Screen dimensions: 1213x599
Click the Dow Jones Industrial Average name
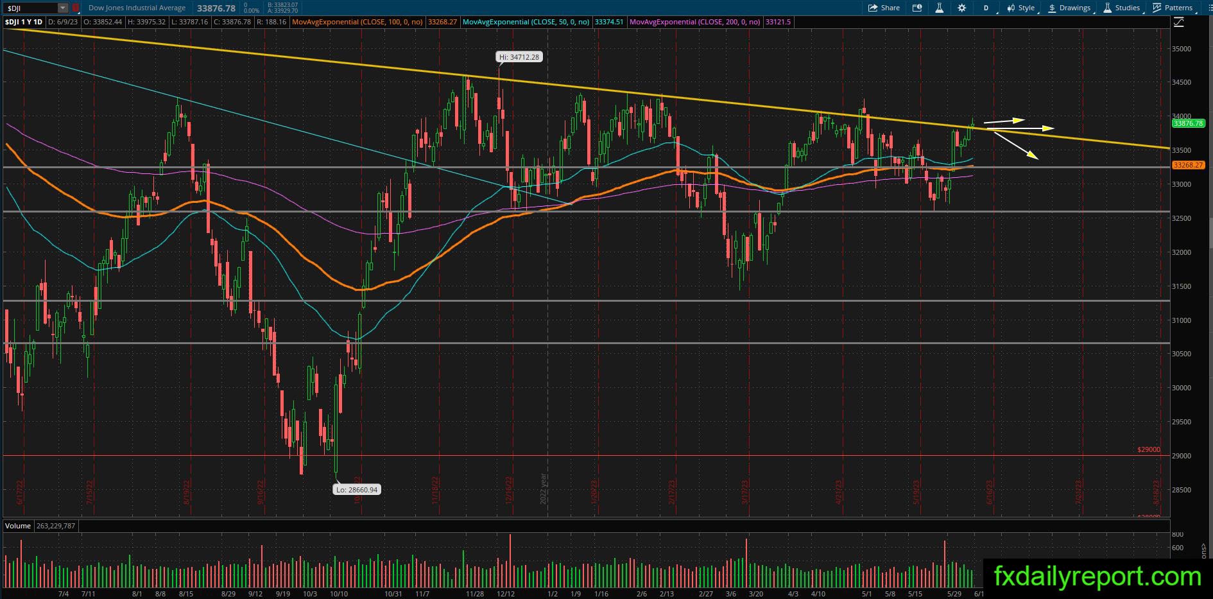[x=137, y=8]
